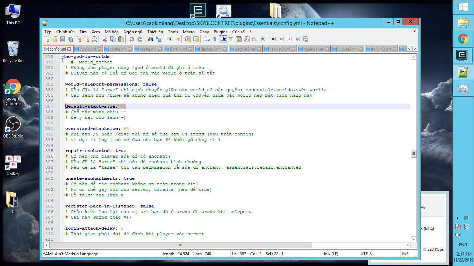Viewport: 474px width, 266px height.
Task: Click the Cut scissors icon
Action: point(105,39)
